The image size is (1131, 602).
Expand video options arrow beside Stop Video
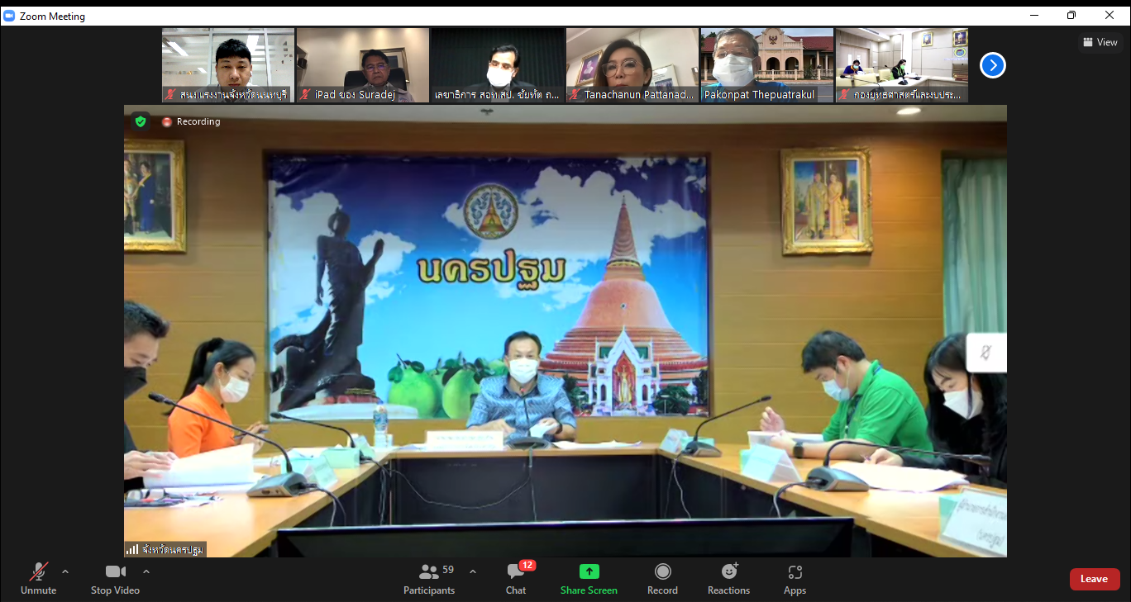pyautogui.click(x=146, y=571)
